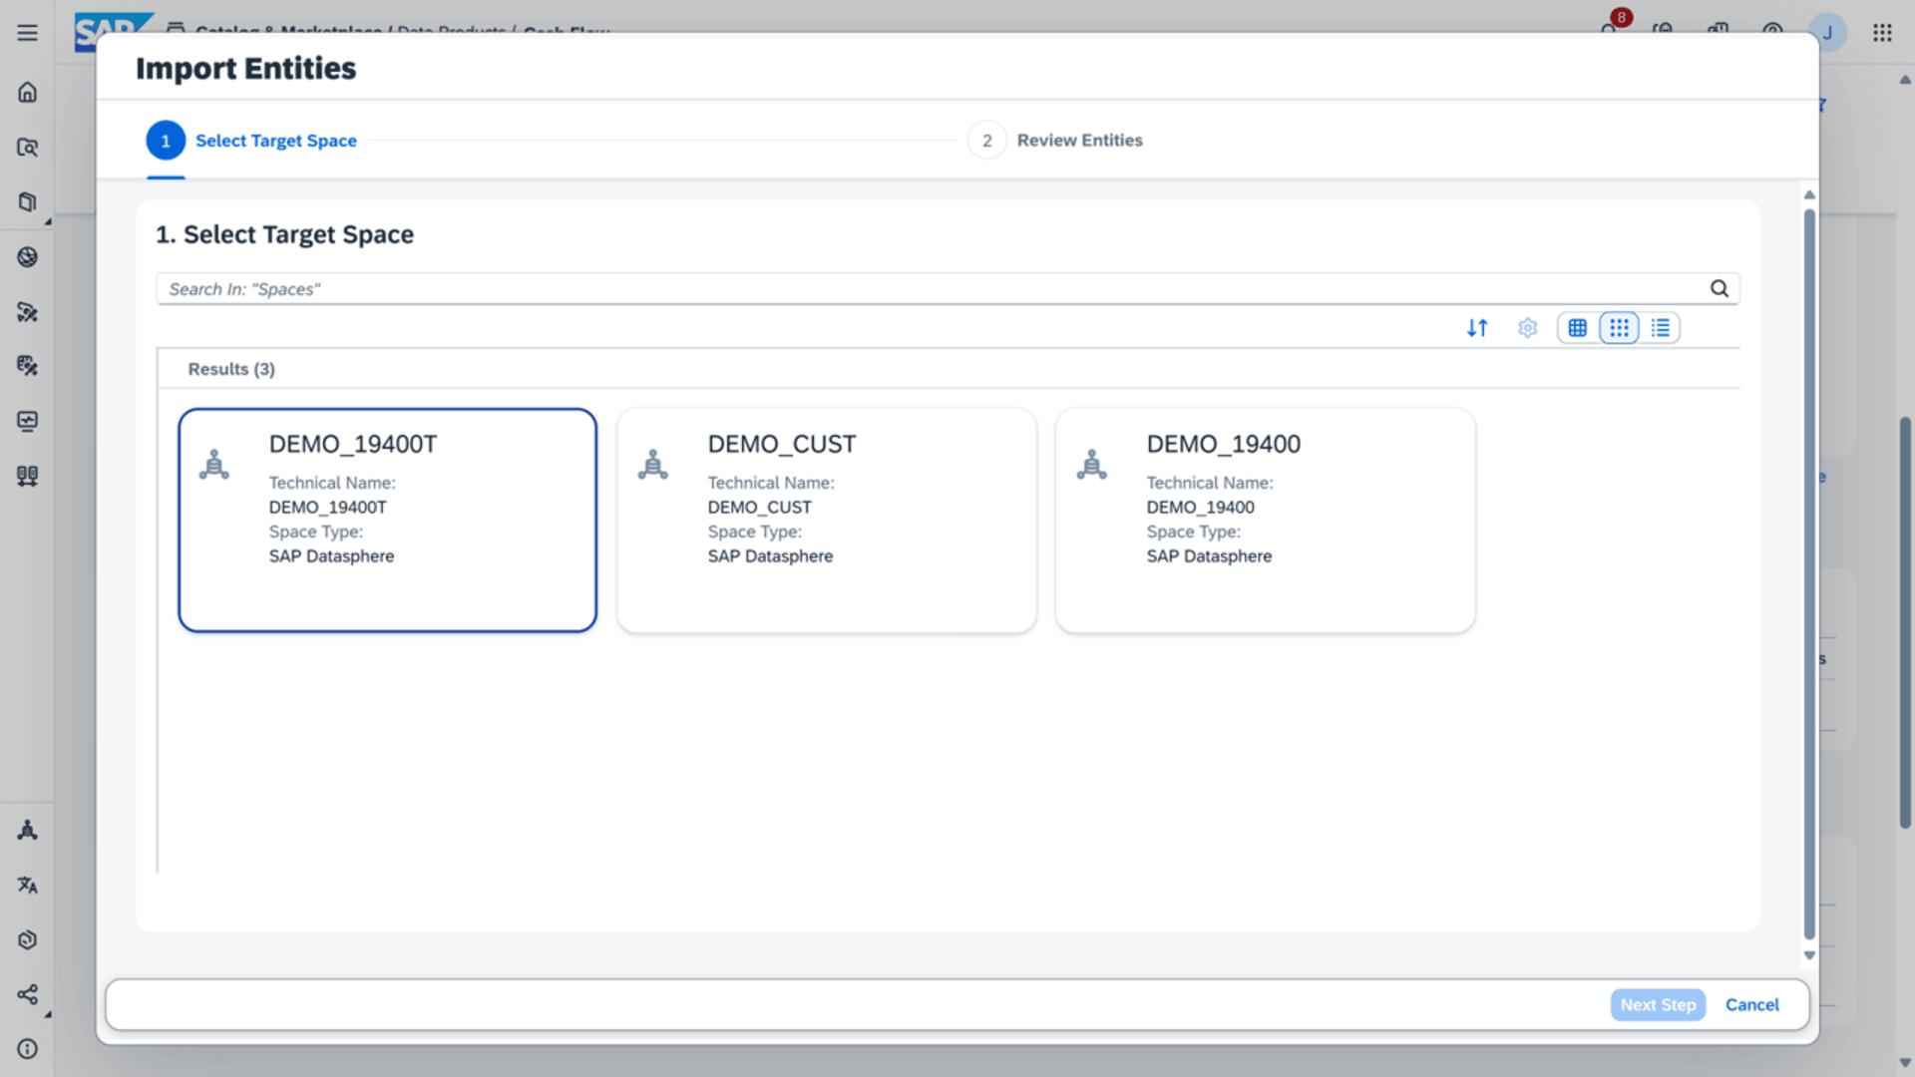Open Space Management in the left sidebar
The width and height of the screenshot is (1915, 1077).
pyautogui.click(x=27, y=830)
